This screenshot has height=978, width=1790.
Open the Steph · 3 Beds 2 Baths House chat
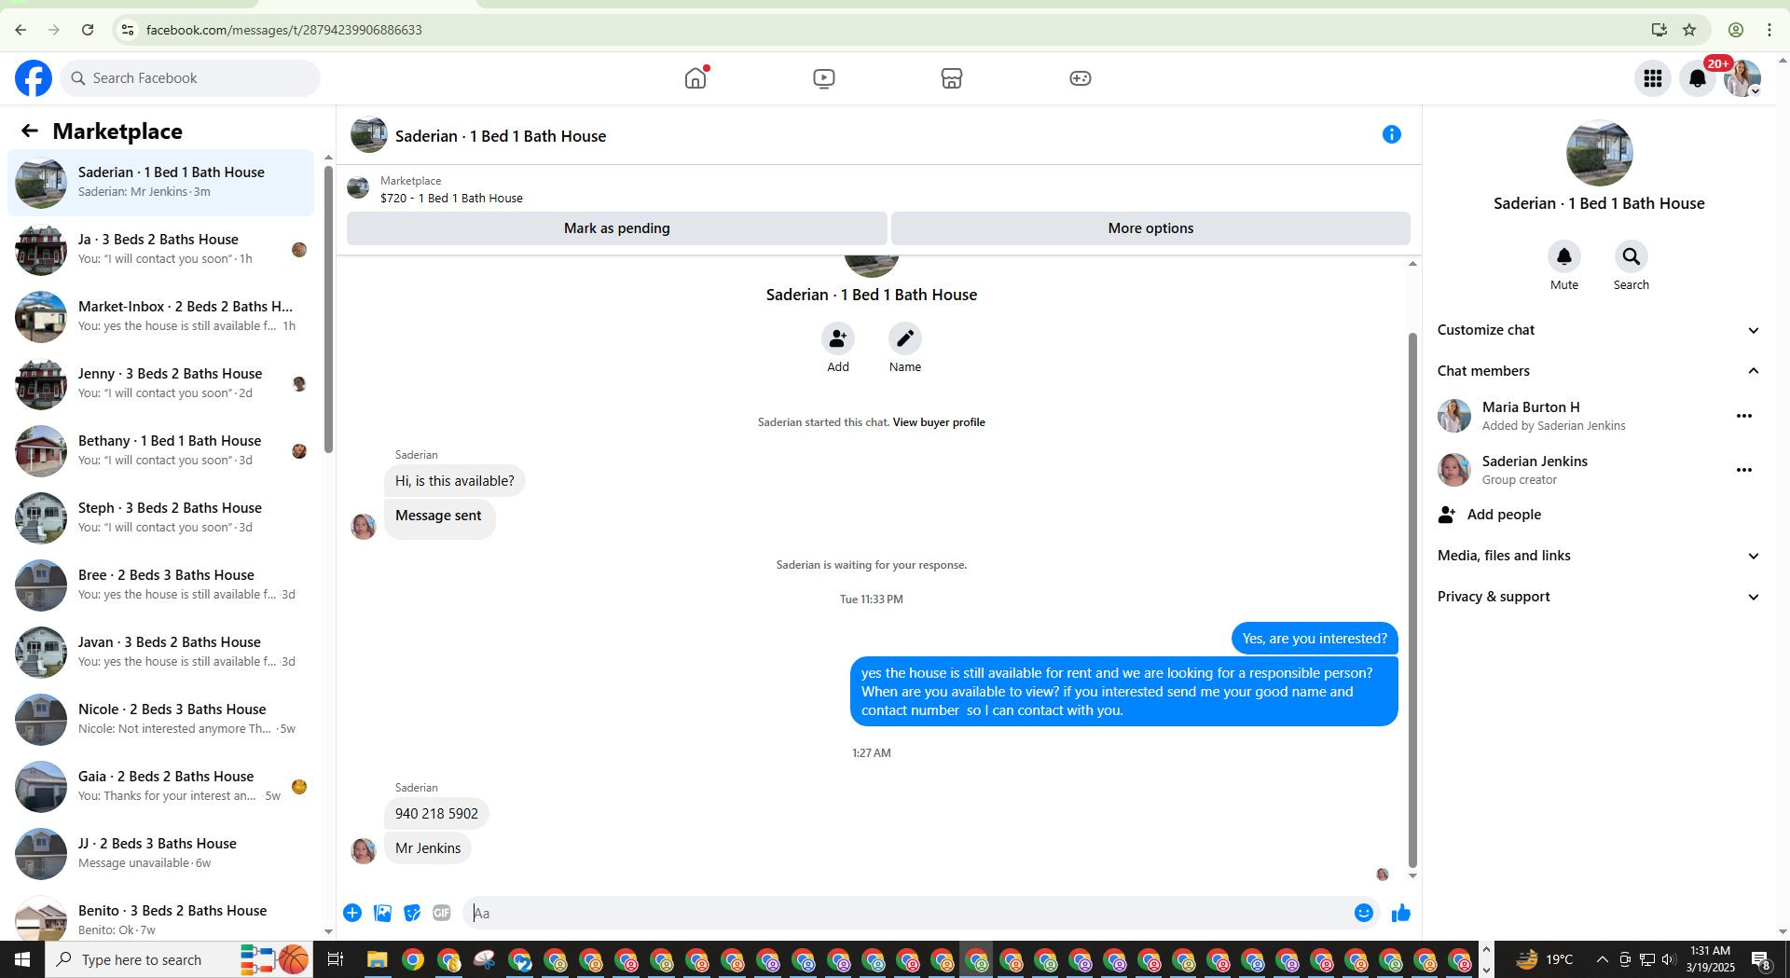160,517
